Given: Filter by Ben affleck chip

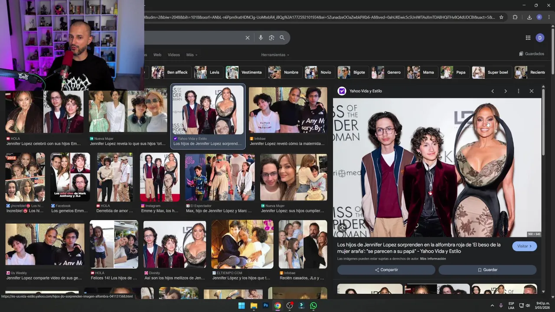Looking at the screenshot, I should [170, 72].
